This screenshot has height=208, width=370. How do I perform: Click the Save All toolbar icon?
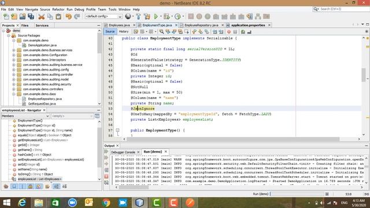(31, 16)
